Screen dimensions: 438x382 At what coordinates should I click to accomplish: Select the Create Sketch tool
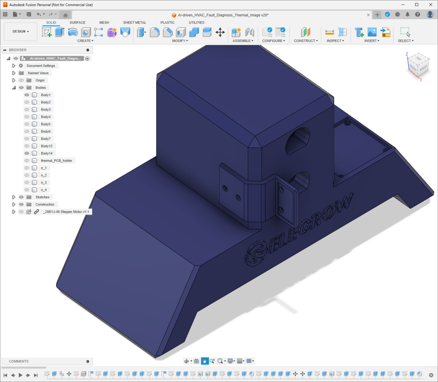coord(47,32)
